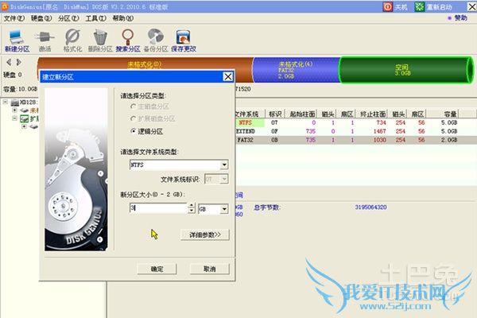Expand the nested logical partition tree node
The height and width of the screenshot is (318, 477).
click(24, 126)
